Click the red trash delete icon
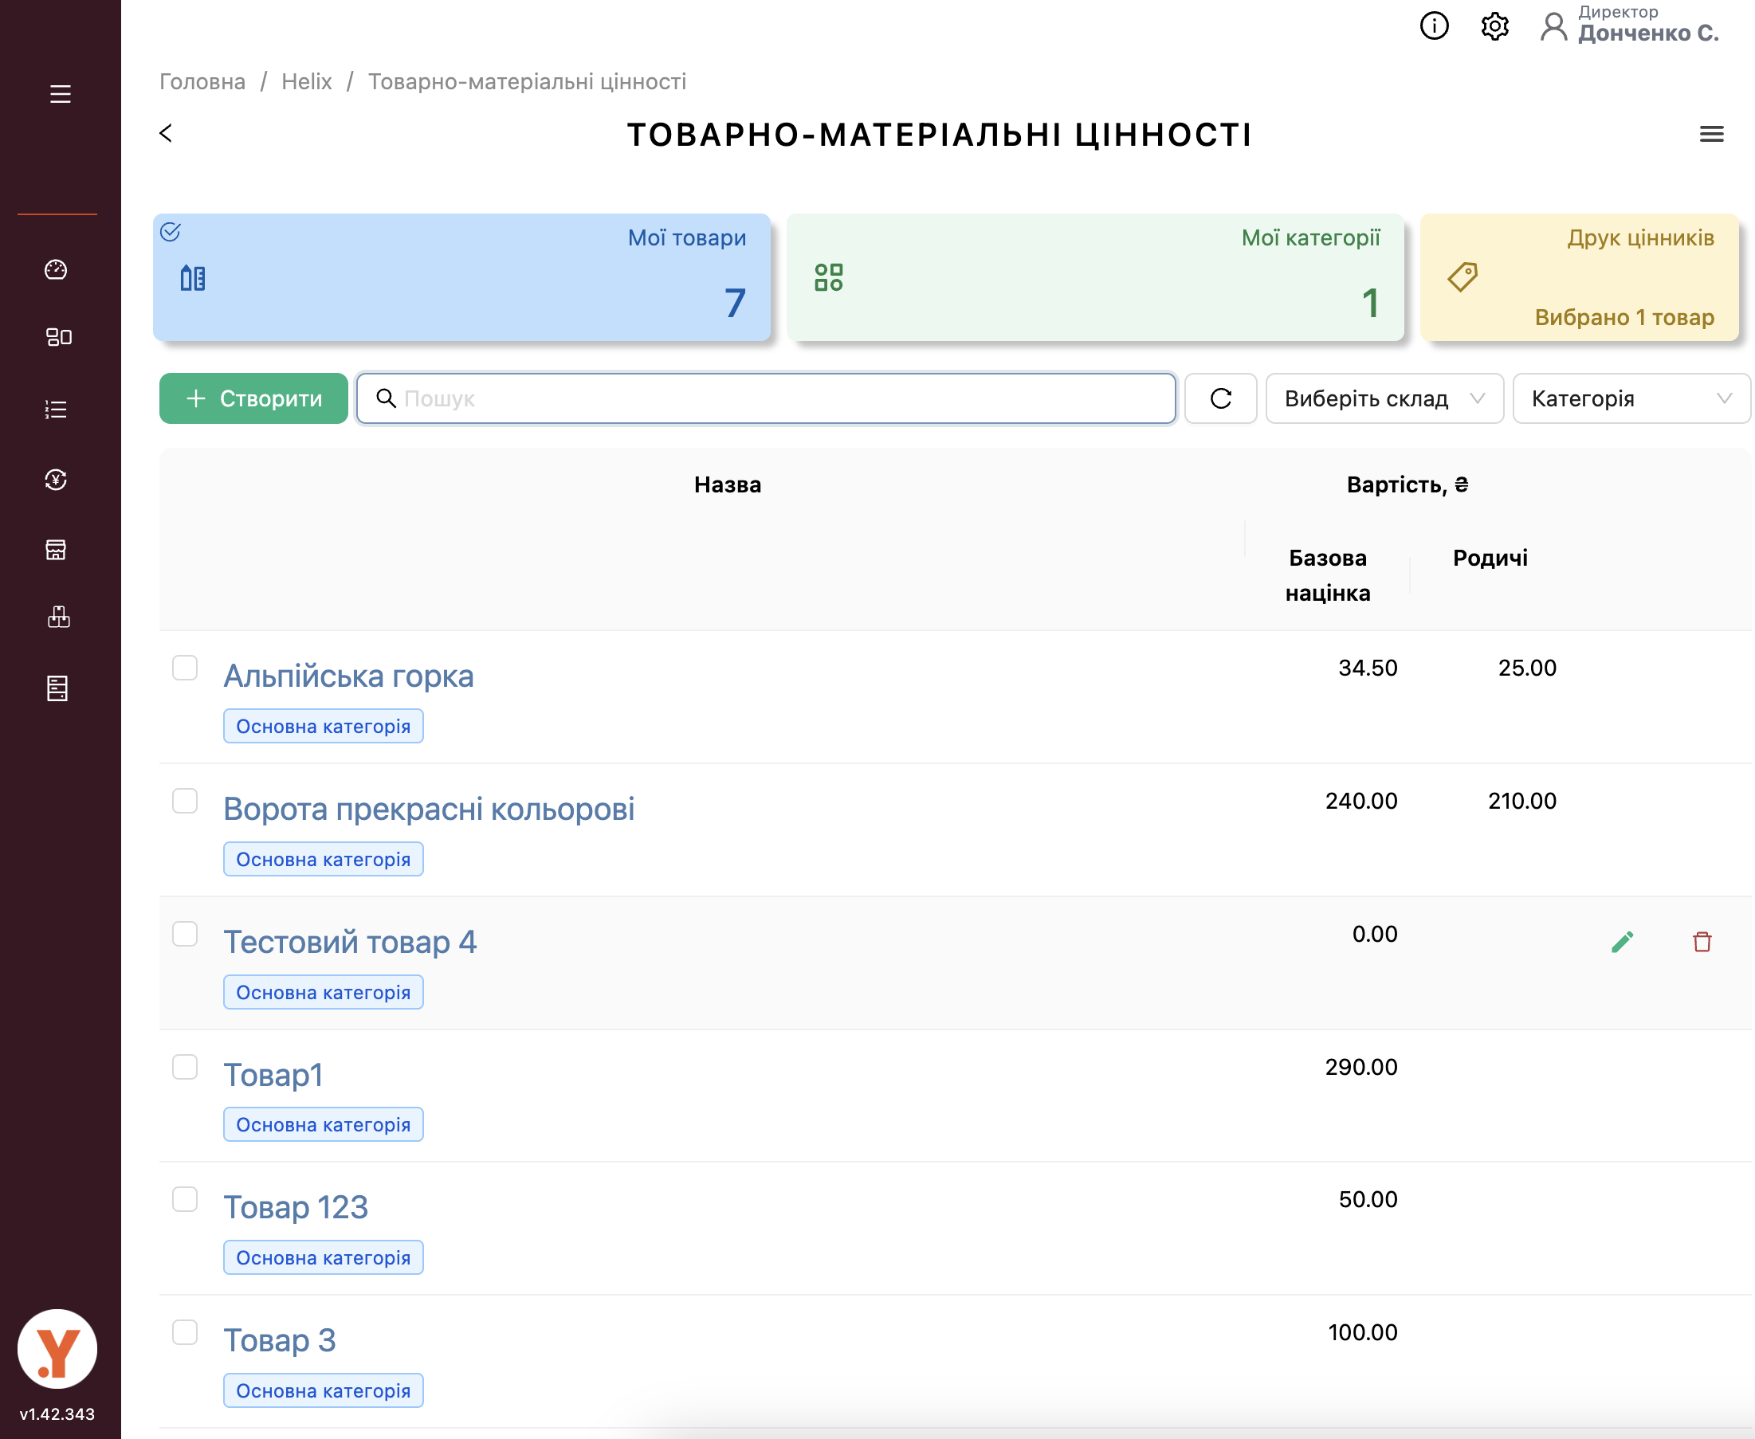 pyautogui.click(x=1701, y=942)
